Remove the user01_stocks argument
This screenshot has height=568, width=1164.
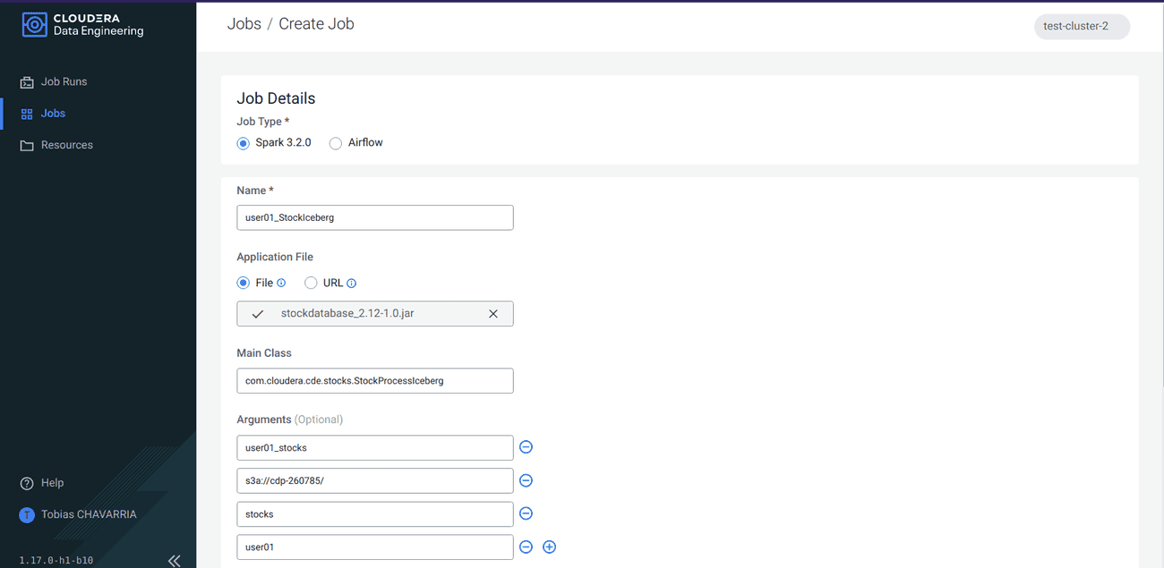[x=526, y=447]
